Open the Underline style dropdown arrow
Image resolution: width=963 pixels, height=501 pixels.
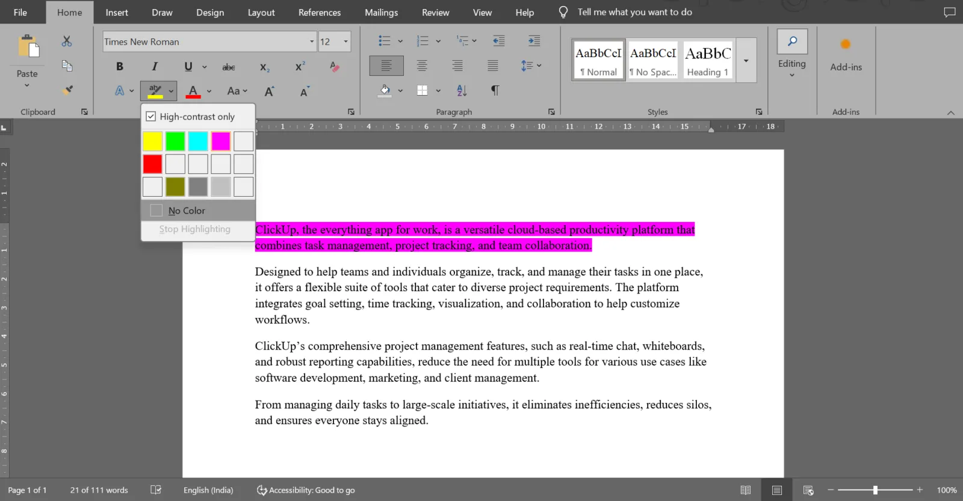click(x=205, y=67)
